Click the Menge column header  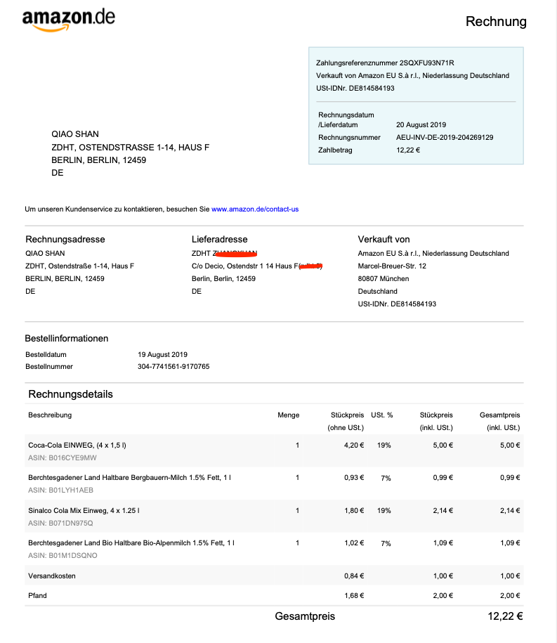point(289,415)
